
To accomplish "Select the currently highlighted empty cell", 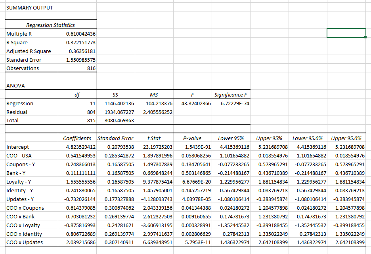I will coord(346,34).
